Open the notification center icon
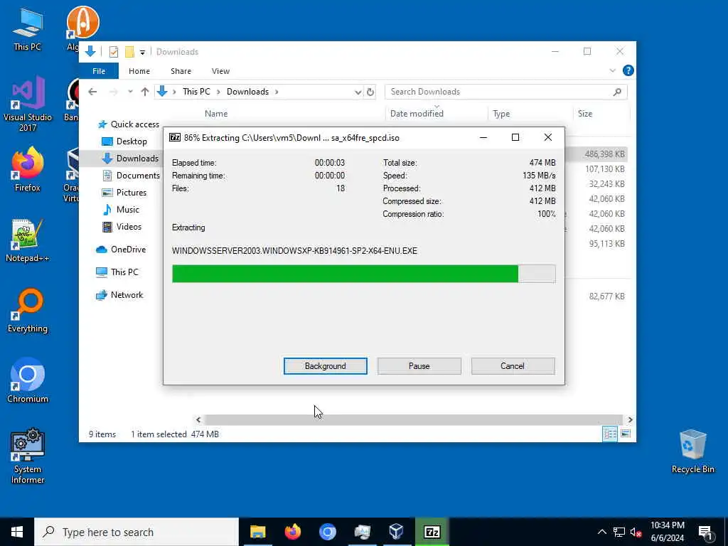The image size is (728, 546). tap(705, 532)
